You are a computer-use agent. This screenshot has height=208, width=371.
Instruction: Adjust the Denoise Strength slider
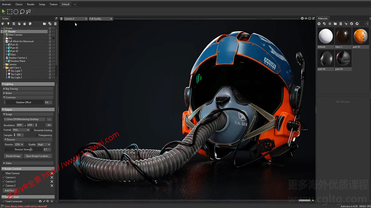click(x=23, y=149)
